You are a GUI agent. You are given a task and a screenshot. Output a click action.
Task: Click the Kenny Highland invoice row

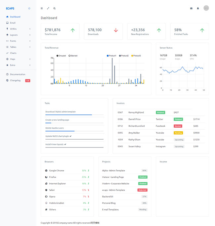coord(136,113)
